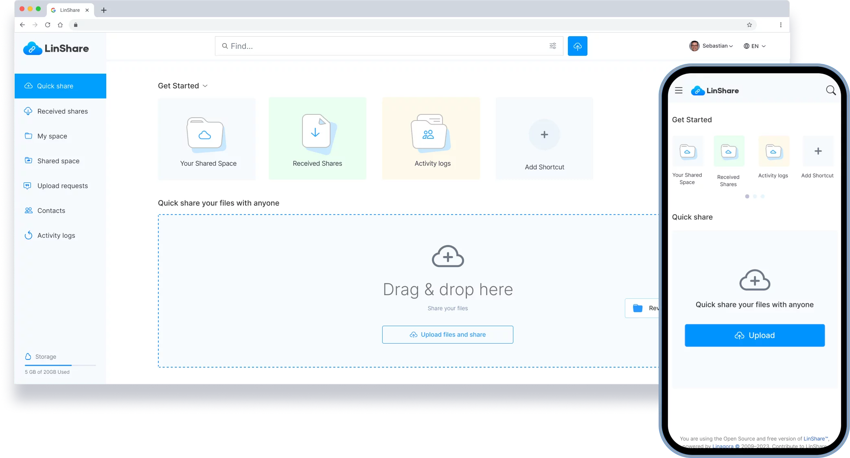Click Upload files and share button
The height and width of the screenshot is (458, 850).
tap(447, 335)
